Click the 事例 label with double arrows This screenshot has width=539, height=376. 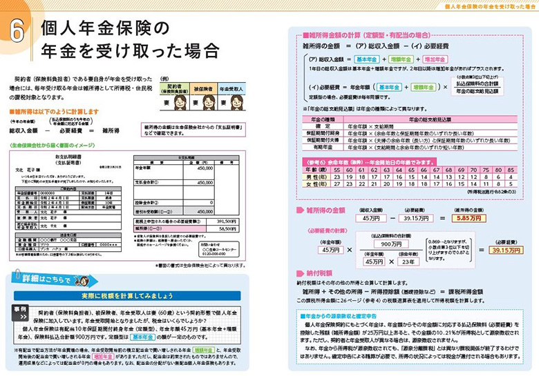click(20, 313)
